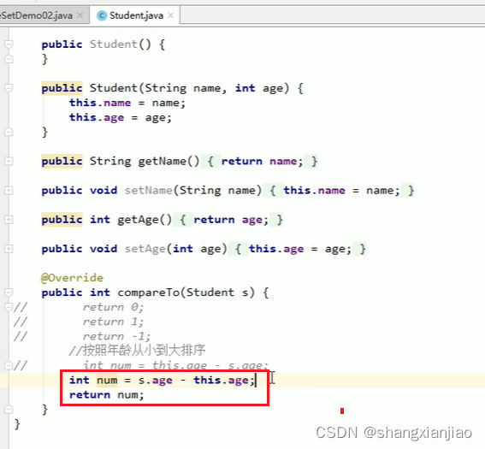This screenshot has height=449, width=485.
Task: Click the commented 'return -1;' line
Action: click(116, 336)
